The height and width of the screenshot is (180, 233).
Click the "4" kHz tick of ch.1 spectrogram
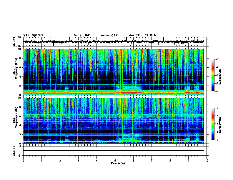[x=20, y=77]
